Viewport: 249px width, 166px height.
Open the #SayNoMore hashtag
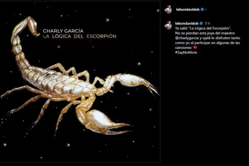pos(186,52)
